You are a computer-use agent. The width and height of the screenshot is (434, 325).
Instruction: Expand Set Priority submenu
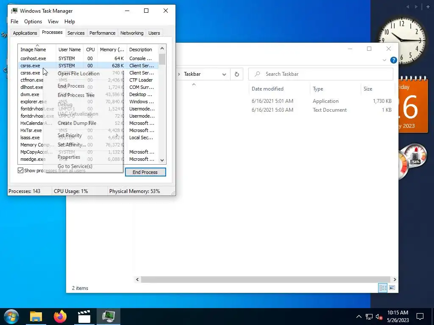pyautogui.click(x=83, y=135)
